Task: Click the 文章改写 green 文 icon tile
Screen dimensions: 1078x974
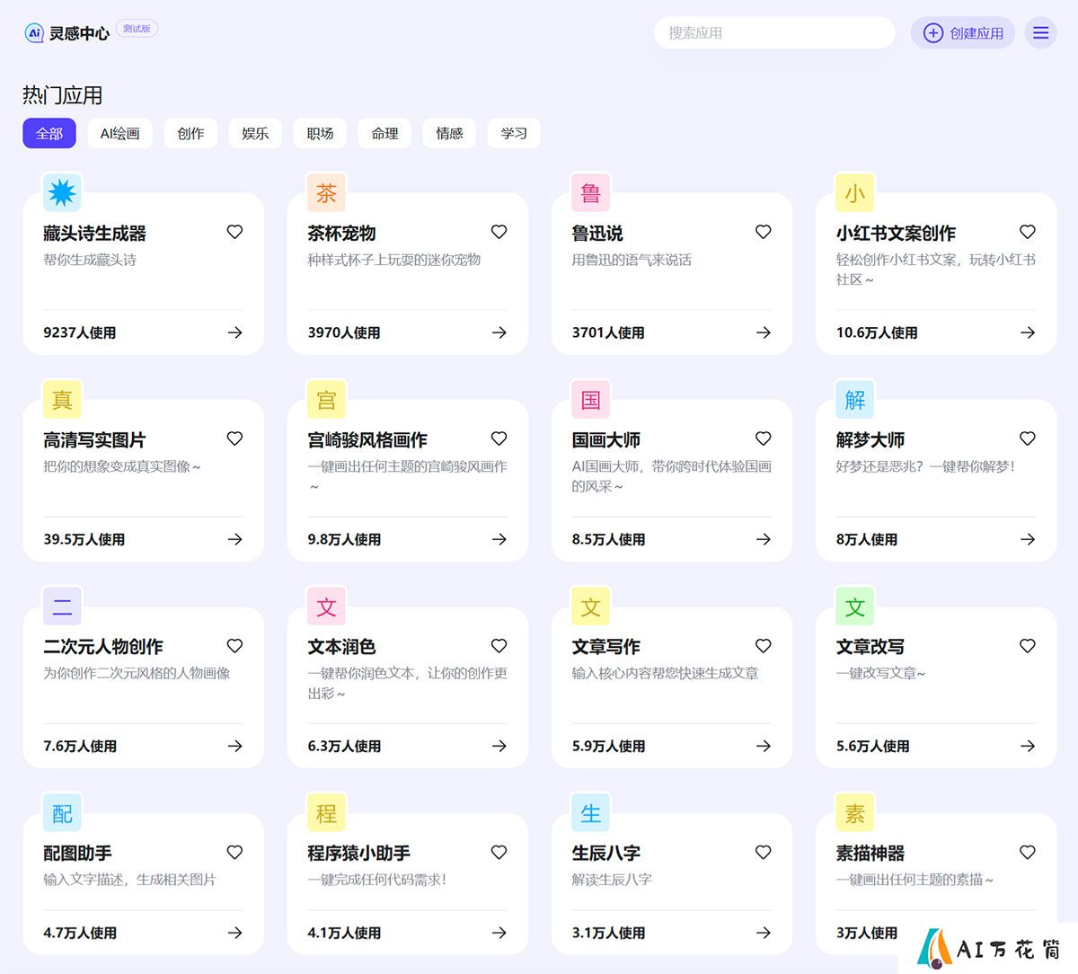Action: tap(854, 607)
